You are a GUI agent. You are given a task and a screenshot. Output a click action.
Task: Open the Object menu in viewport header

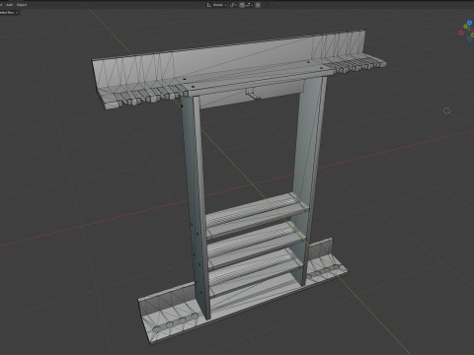tap(22, 5)
